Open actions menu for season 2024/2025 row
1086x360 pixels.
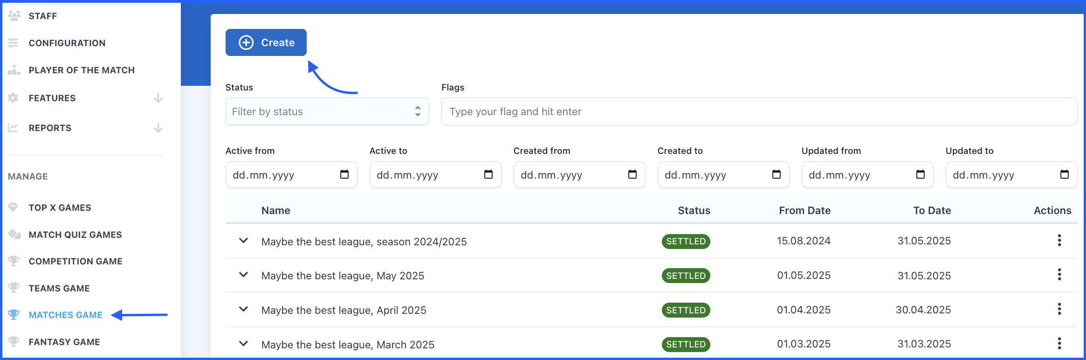pyautogui.click(x=1059, y=241)
